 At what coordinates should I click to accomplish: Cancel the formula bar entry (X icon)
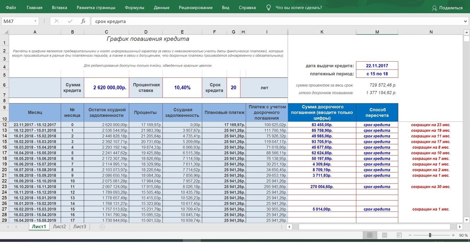[x=57, y=21]
